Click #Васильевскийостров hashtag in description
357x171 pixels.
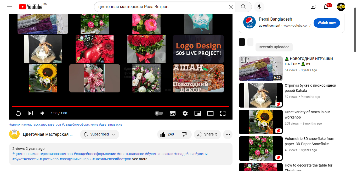point(112,159)
